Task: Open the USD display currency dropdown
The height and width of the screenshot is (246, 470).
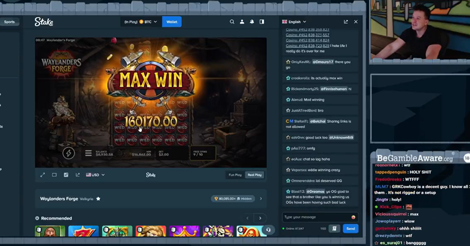Action: pos(95,175)
